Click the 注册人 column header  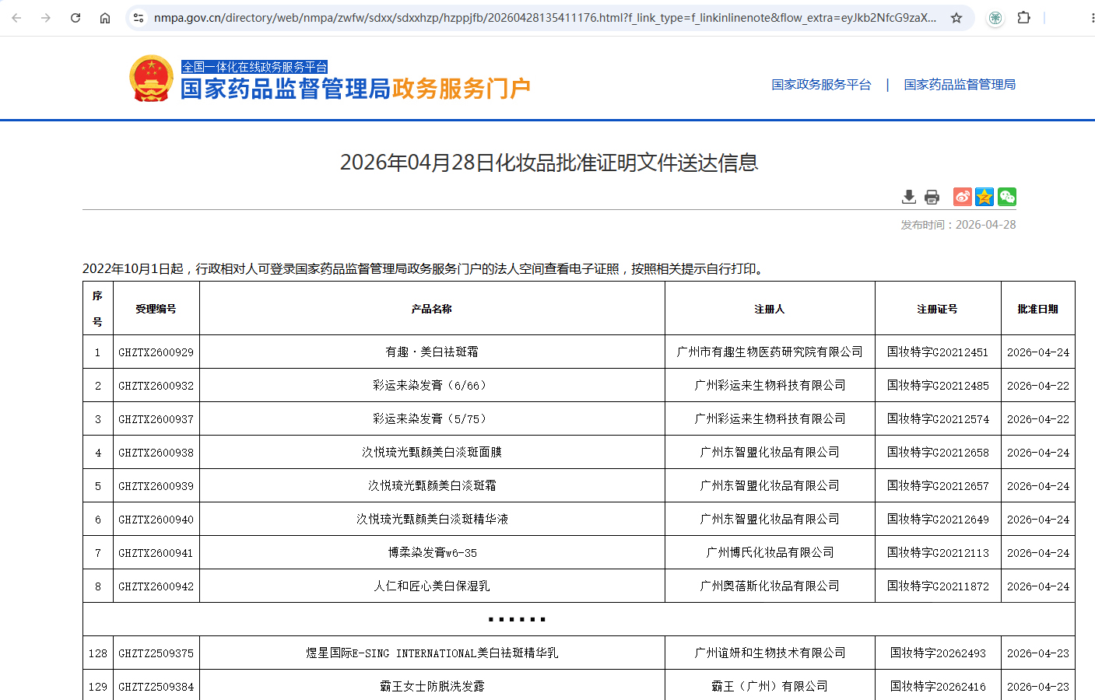click(770, 309)
